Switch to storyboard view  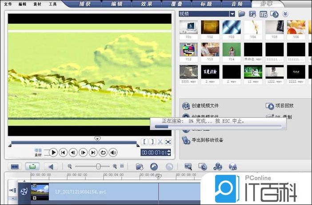click(x=15, y=166)
